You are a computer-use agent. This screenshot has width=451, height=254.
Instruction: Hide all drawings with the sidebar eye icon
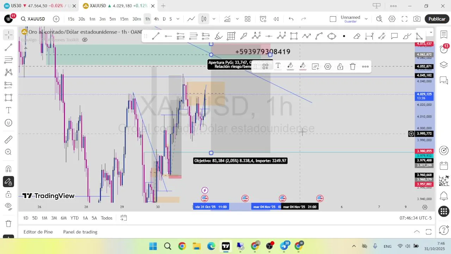[8, 206]
